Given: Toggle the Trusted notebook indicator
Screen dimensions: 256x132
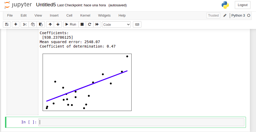Looking at the screenshot, I should tap(213, 16).
